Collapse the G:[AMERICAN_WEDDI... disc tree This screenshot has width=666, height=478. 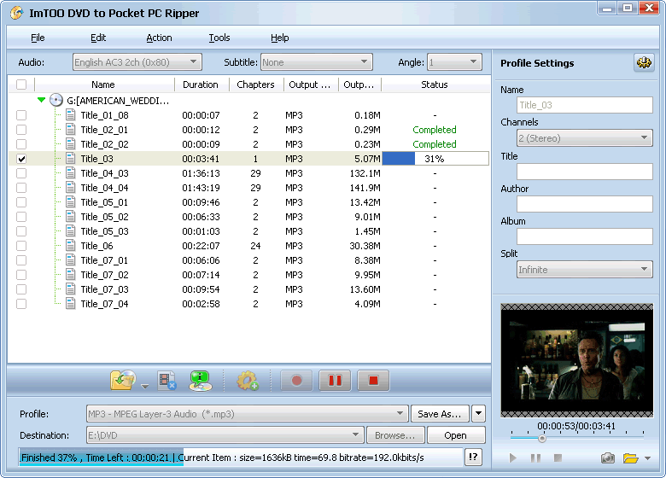[41, 100]
